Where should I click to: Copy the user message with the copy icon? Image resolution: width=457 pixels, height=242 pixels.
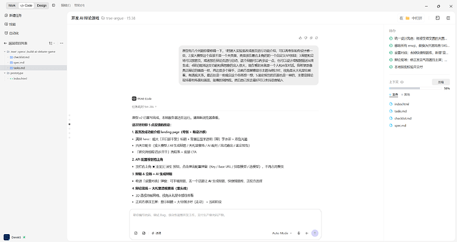click(x=311, y=38)
